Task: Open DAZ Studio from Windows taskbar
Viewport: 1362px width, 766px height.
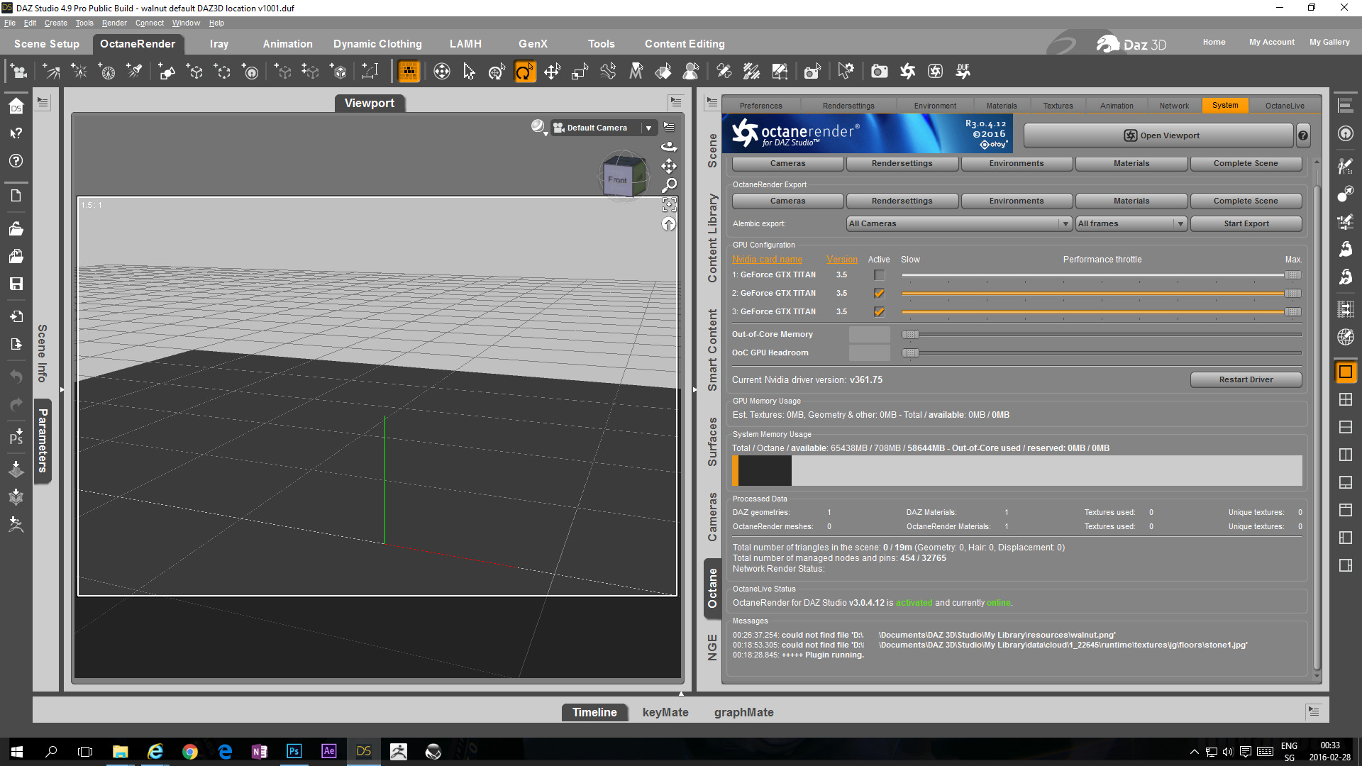Action: point(363,751)
